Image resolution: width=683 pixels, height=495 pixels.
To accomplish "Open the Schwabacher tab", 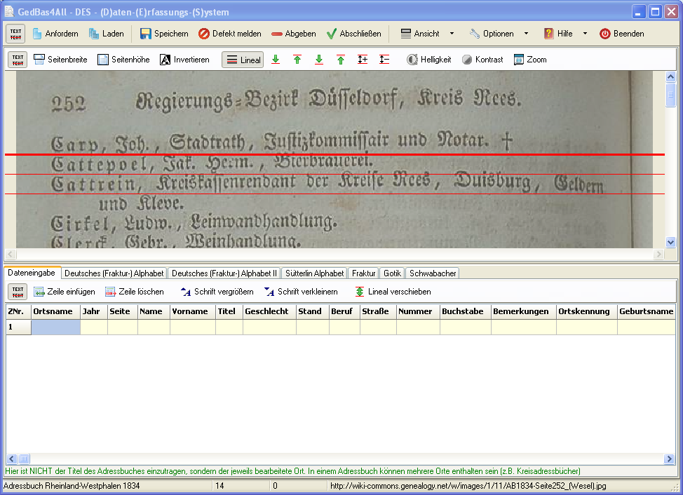I will (x=433, y=273).
